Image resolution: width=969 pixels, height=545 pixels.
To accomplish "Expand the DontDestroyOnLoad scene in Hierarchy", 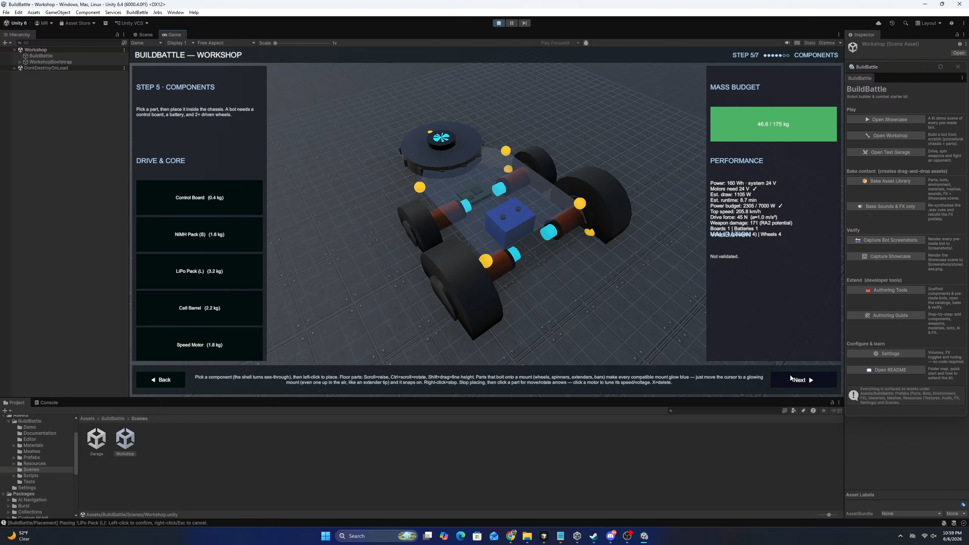I will click(x=15, y=68).
